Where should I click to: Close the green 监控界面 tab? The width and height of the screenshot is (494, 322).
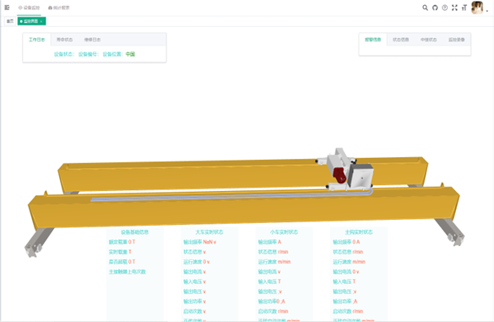pyautogui.click(x=41, y=21)
